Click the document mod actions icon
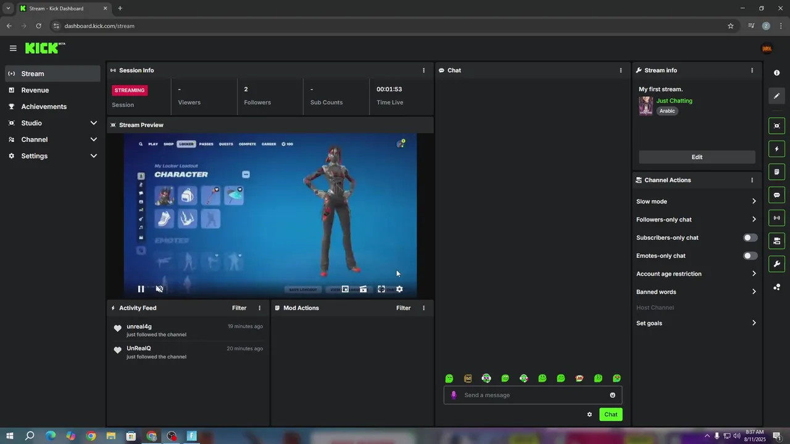Screen dimensions: 790x444 click(776, 171)
